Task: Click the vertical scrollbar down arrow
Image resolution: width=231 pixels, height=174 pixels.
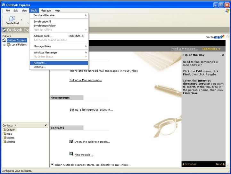Action: point(227,165)
